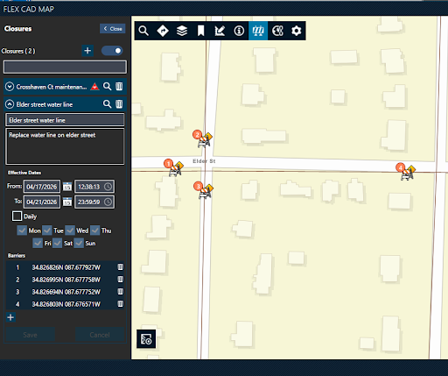448x376 pixels.
Task: Click the closures search filter field
Action: click(65, 67)
